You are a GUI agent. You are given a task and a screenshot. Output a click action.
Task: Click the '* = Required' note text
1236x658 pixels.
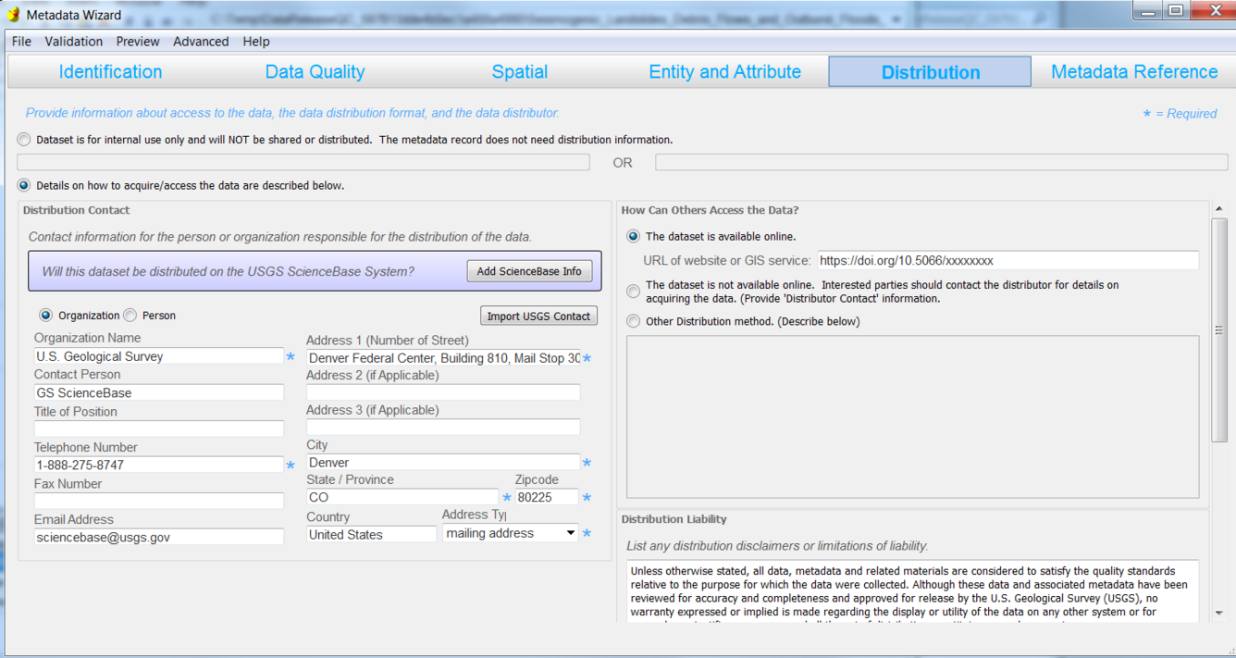[1180, 114]
